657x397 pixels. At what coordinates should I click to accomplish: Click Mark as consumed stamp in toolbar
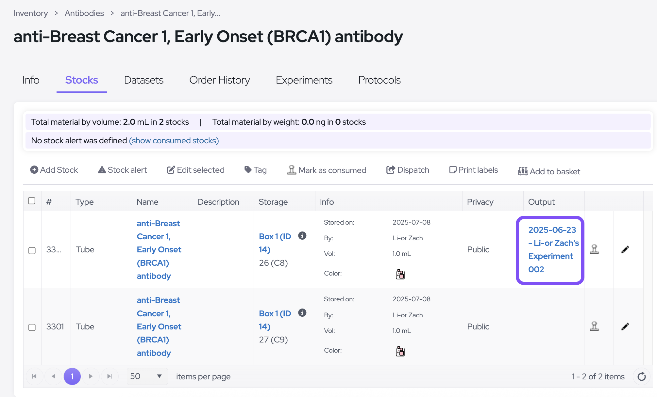tap(291, 170)
